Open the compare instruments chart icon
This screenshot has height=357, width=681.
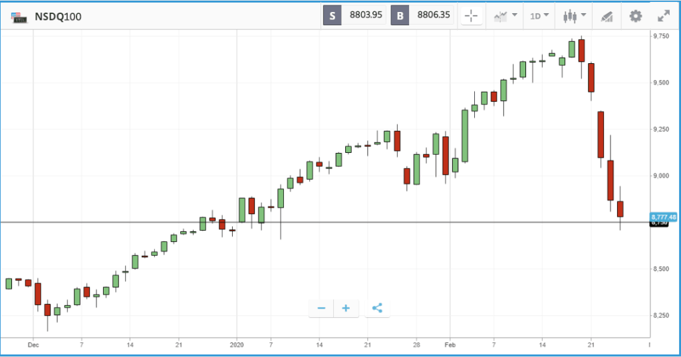click(x=500, y=17)
